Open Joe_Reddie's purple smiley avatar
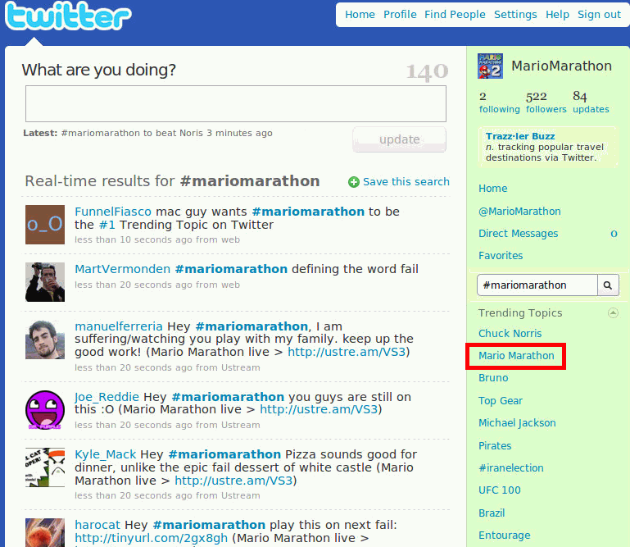Image resolution: width=630 pixels, height=547 pixels. 45,410
